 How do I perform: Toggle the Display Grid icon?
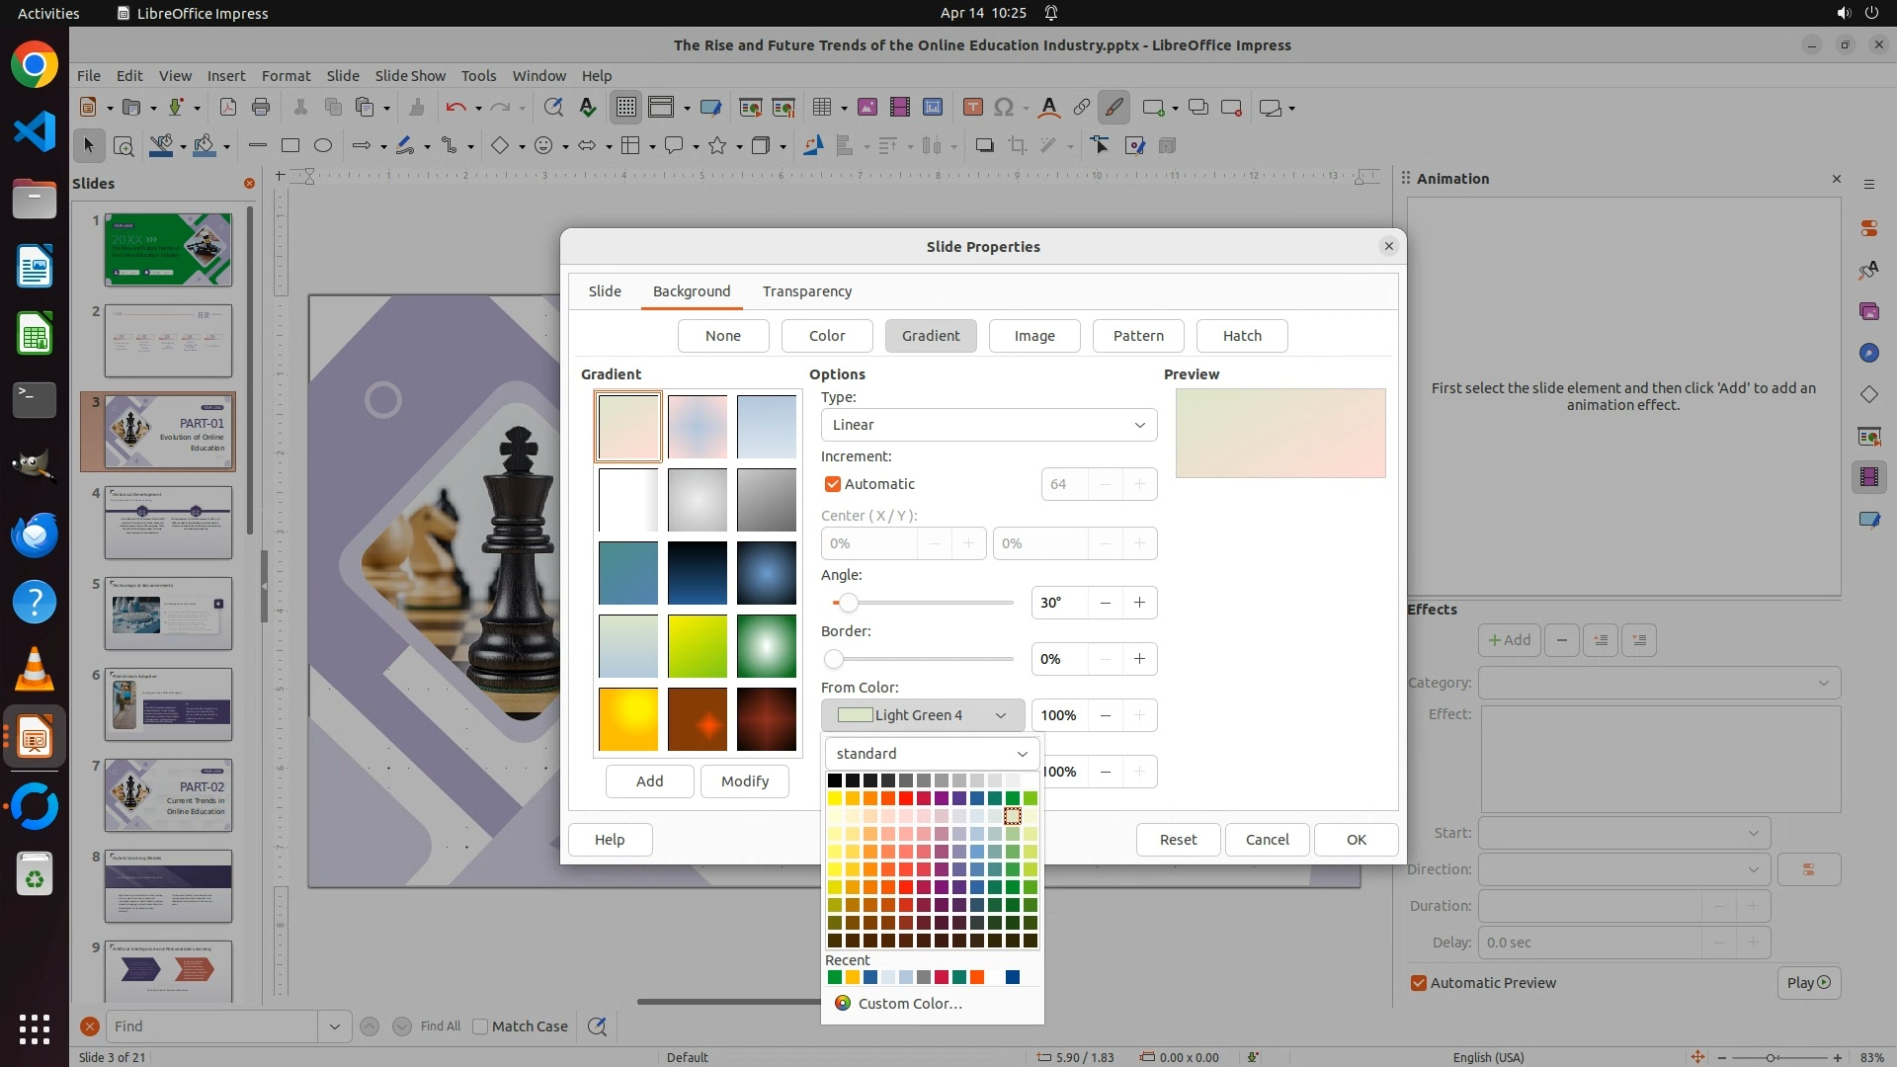tap(626, 108)
